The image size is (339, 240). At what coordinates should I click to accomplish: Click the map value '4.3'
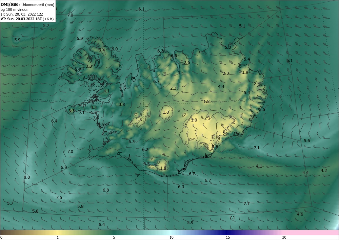click(x=94, y=107)
